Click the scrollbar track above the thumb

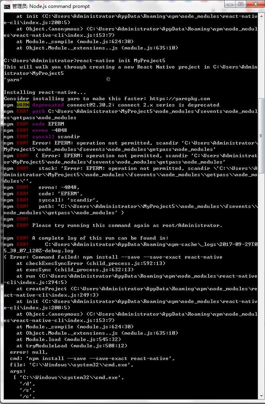point(261,59)
